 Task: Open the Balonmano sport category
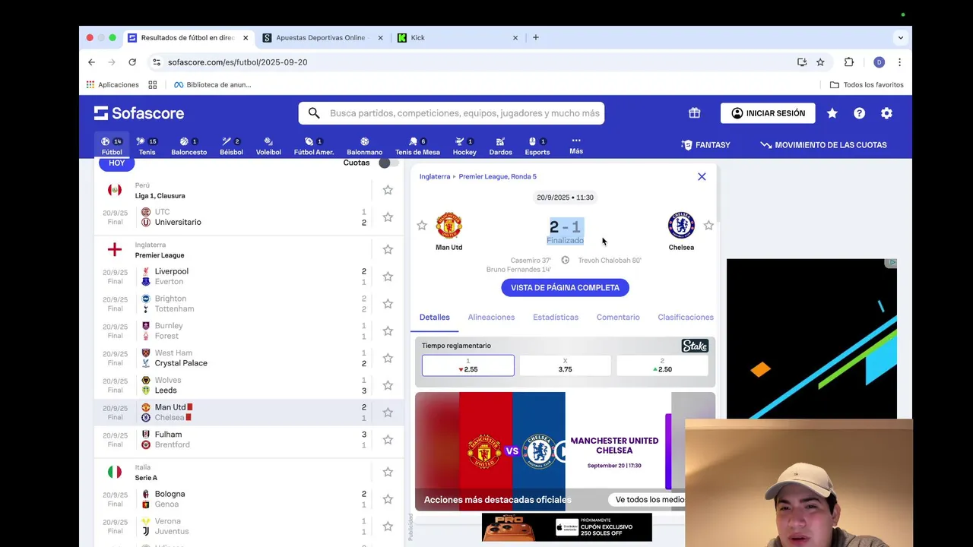364,146
